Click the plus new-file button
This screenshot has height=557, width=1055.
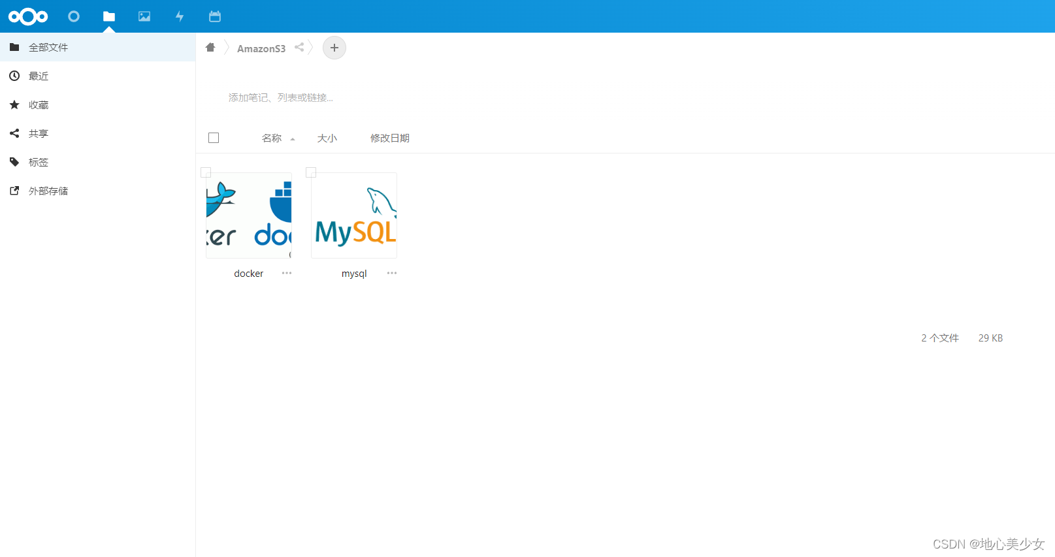(334, 48)
